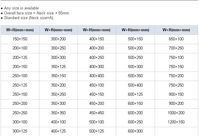Screen dimensions: 199x136
Task: Select the 650×100 cell
Action: tap(176, 39)
